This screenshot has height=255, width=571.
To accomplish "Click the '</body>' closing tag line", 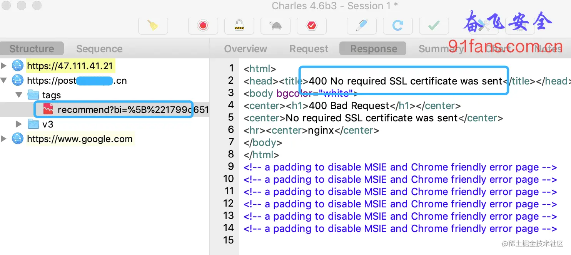I will pyautogui.click(x=263, y=142).
